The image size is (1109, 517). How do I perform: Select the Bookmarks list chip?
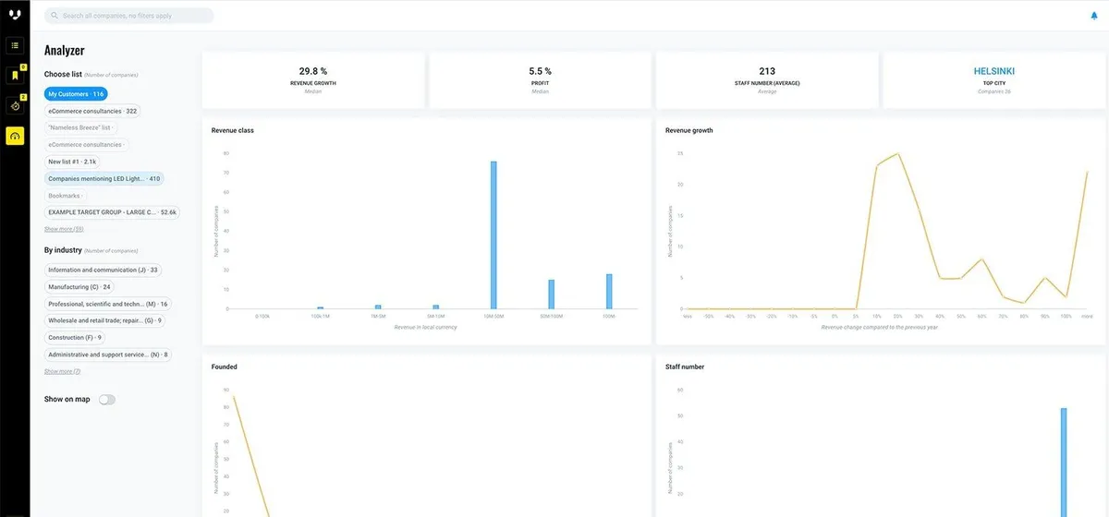pos(67,196)
